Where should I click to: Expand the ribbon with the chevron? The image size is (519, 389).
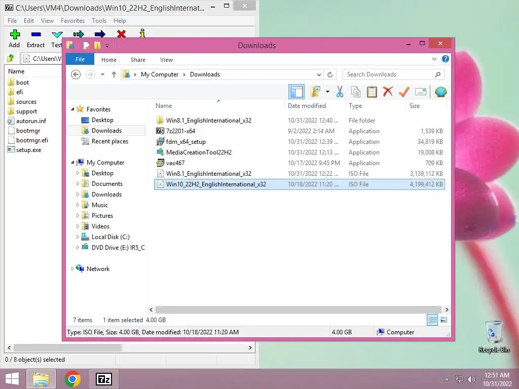[x=434, y=59]
